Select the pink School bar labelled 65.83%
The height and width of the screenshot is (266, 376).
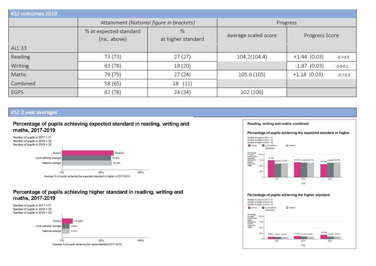pyautogui.click(x=88, y=153)
